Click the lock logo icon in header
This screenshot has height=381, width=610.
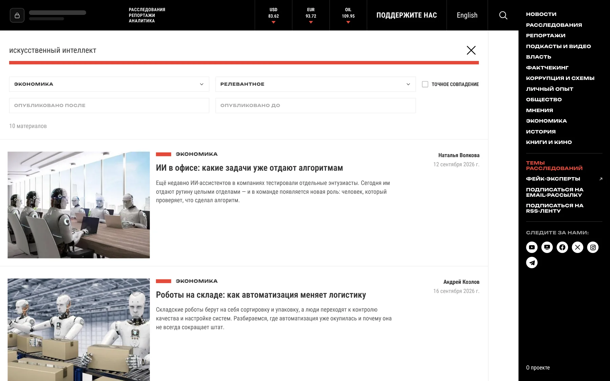point(17,15)
